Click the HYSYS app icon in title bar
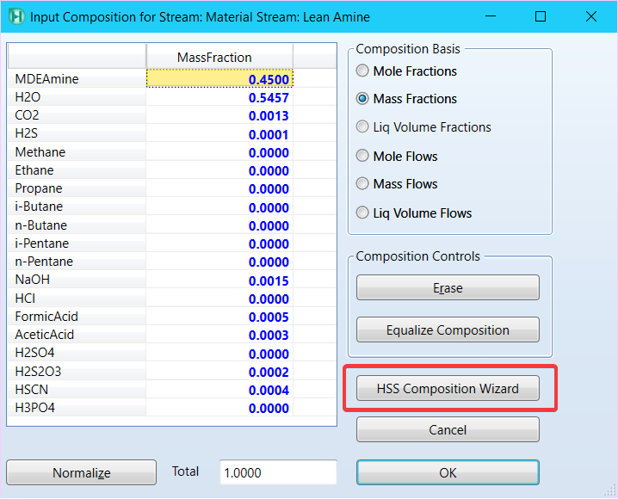Screen dimensions: 618x499 [15, 16]
